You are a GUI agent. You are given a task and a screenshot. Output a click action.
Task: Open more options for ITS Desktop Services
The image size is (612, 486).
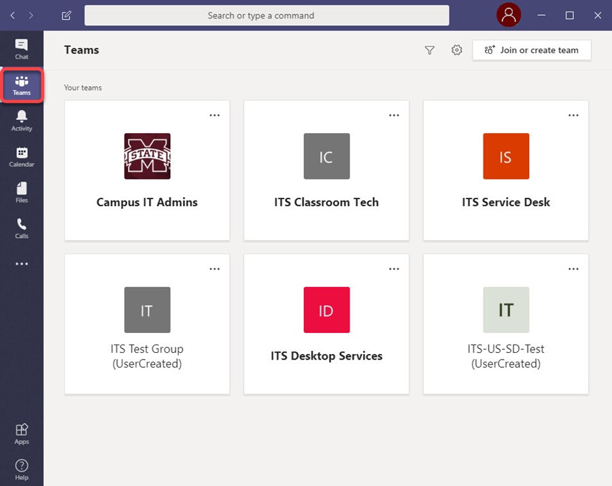(394, 268)
